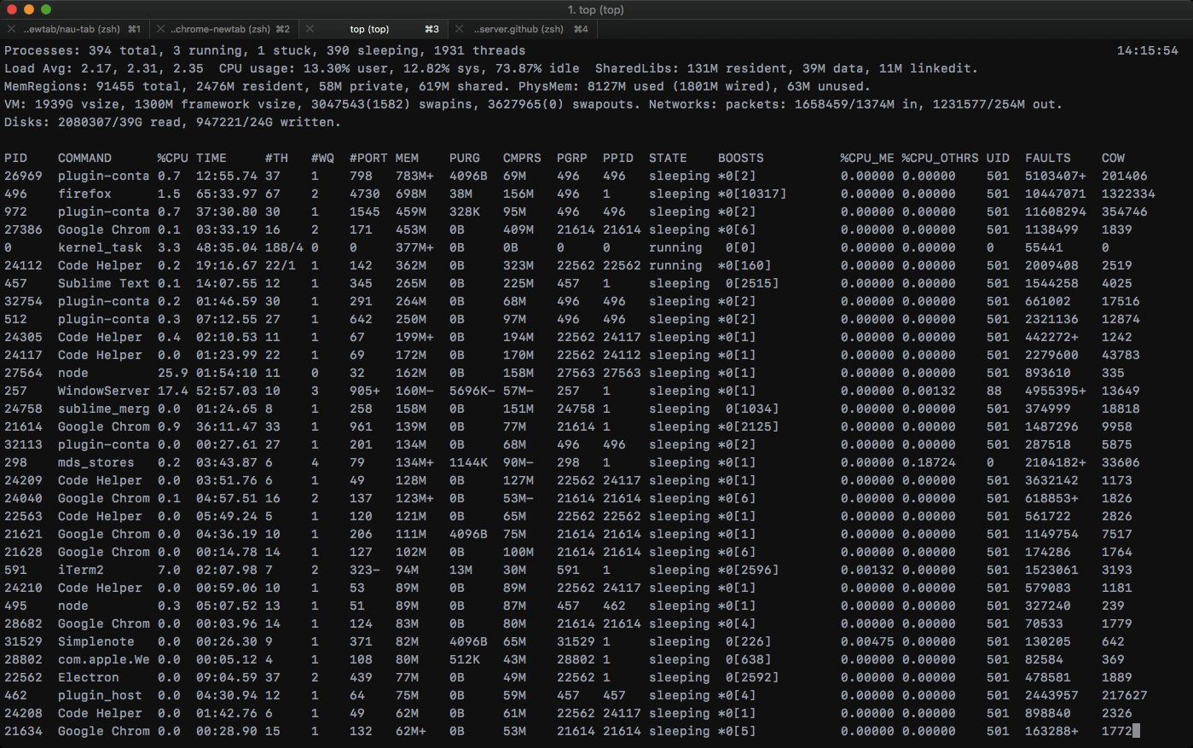Close the server.github (zsh) tab

460,29
